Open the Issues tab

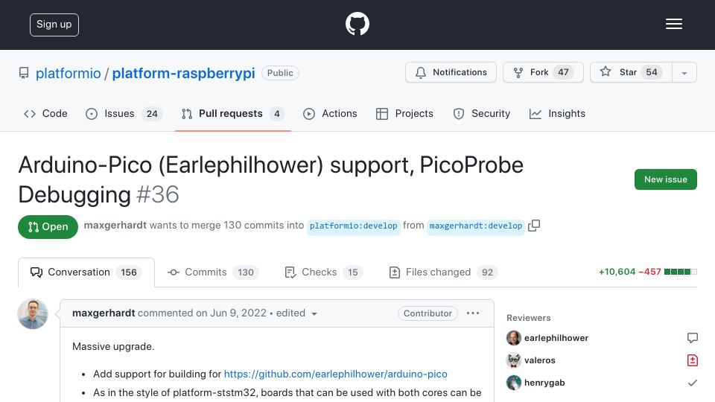pos(124,113)
